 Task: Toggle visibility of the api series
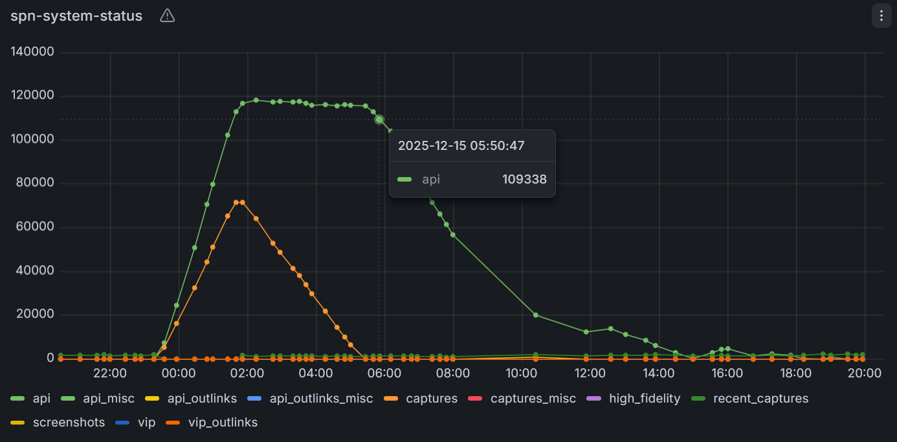tap(41, 399)
